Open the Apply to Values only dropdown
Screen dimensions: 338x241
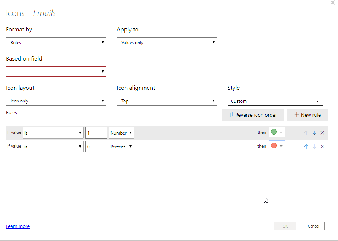167,42
